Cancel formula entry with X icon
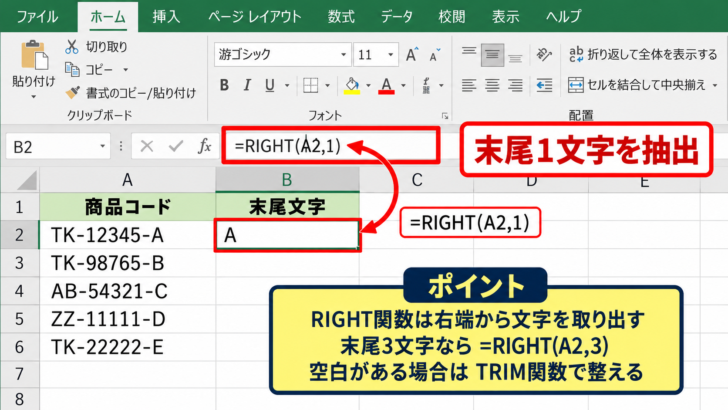Viewport: 728px width, 410px height. pos(147,146)
